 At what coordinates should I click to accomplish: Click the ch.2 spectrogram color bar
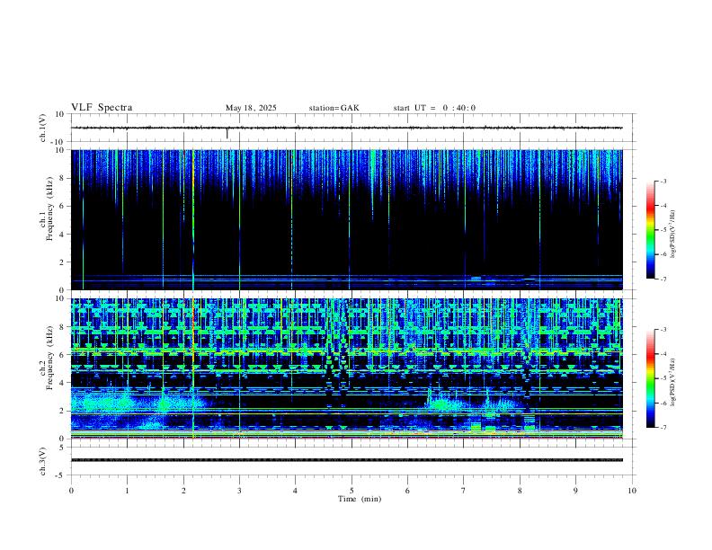(x=650, y=378)
